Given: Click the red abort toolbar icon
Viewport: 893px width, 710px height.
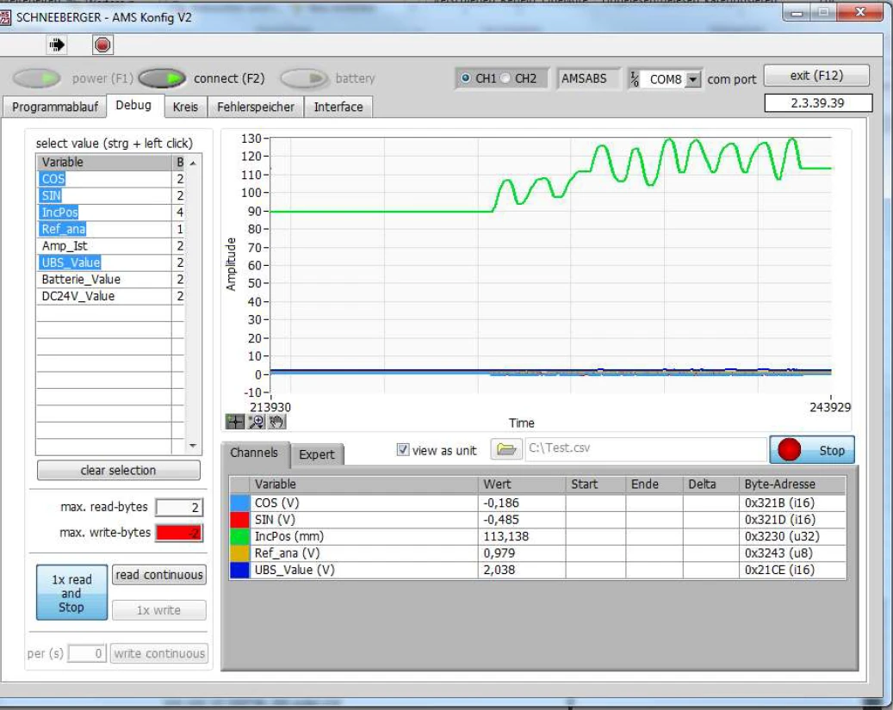Looking at the screenshot, I should (x=102, y=44).
